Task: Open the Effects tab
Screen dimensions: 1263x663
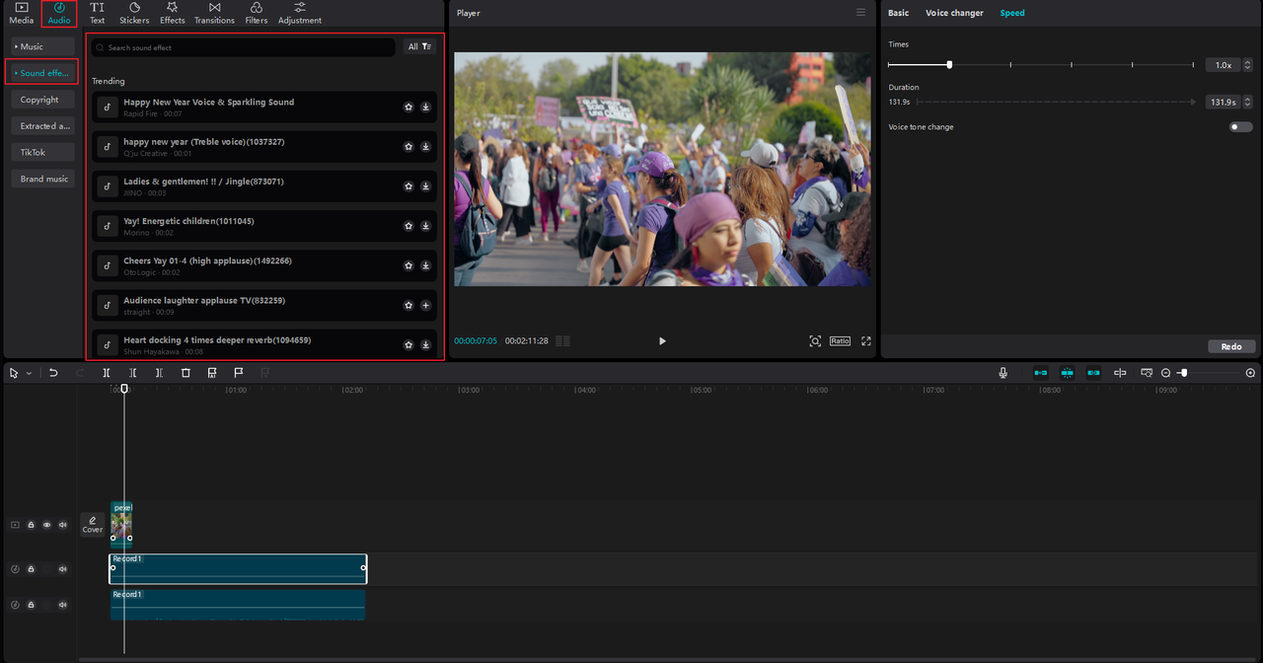Action: click(173, 13)
